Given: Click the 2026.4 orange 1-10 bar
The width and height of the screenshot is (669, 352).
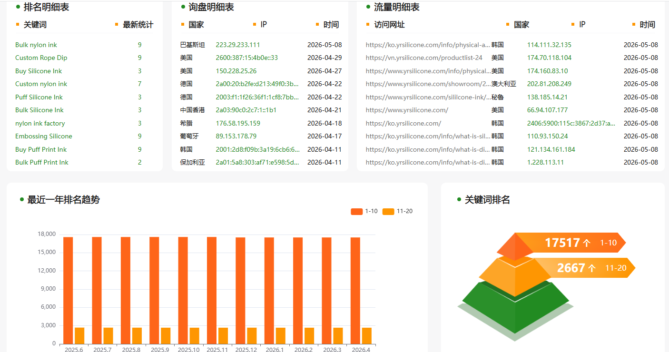Looking at the screenshot, I should 355,290.
